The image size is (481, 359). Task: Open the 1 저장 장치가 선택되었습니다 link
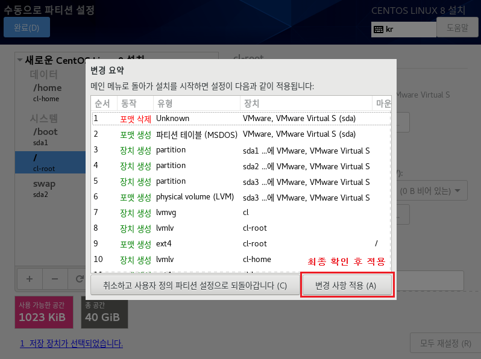[x=72, y=343]
